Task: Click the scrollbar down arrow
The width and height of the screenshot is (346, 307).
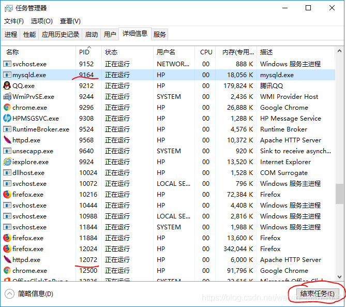Action: click(x=339, y=276)
